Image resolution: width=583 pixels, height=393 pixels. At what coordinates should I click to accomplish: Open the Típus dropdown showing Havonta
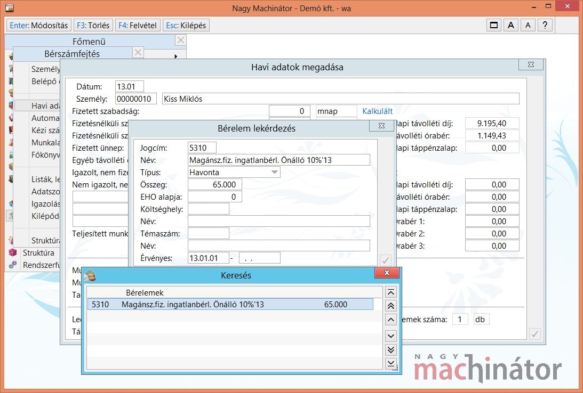275,172
